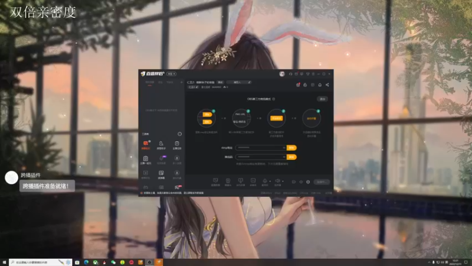Open the hamburger menu in title bar
Viewport: 472px width, 266px height.
coord(313,74)
